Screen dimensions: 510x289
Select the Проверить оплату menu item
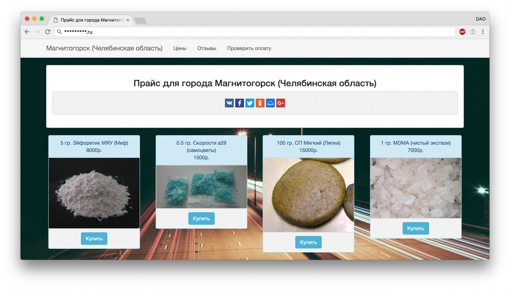[249, 48]
